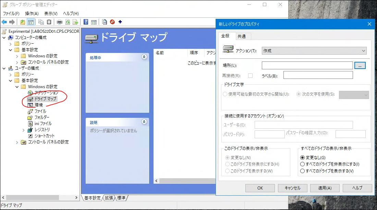Open the ヘルプ(H) menu
This screenshot has height=210, width=377.
point(71,14)
